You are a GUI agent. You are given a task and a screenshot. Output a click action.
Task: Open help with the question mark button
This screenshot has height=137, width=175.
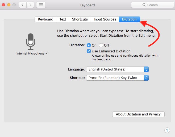point(167,130)
